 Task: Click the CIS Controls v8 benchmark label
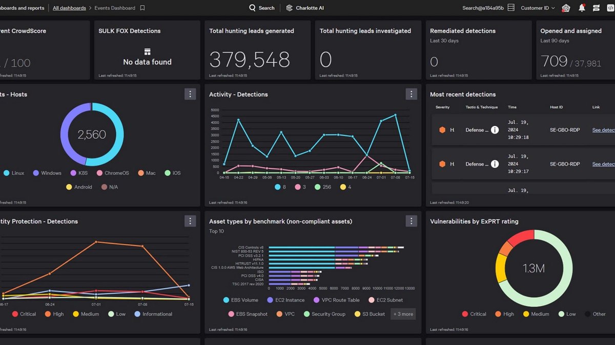251,247
